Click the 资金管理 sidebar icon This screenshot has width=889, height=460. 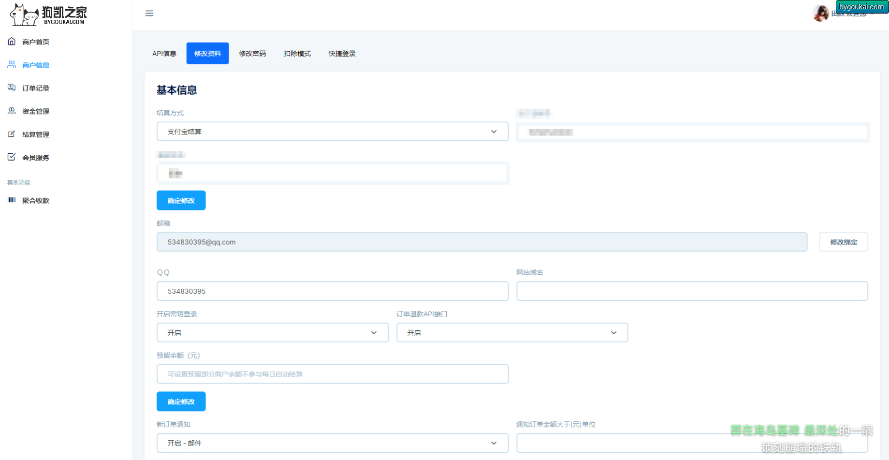pyautogui.click(x=12, y=111)
